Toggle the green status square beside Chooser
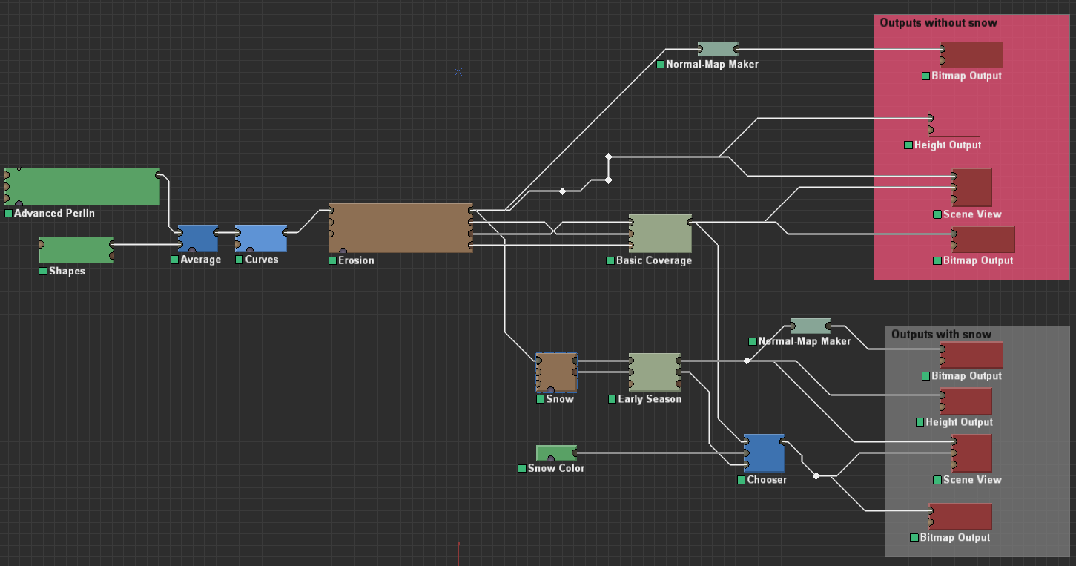1076x566 pixels. click(742, 480)
